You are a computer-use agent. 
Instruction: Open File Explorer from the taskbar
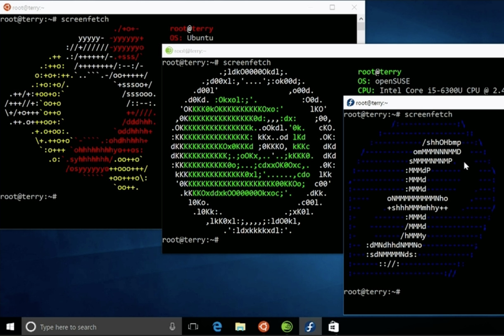point(240,327)
